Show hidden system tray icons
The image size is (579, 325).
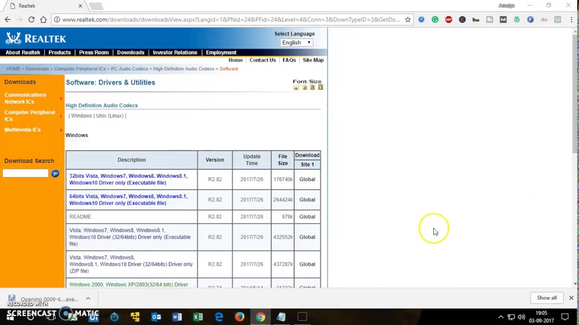pyautogui.click(x=501, y=317)
